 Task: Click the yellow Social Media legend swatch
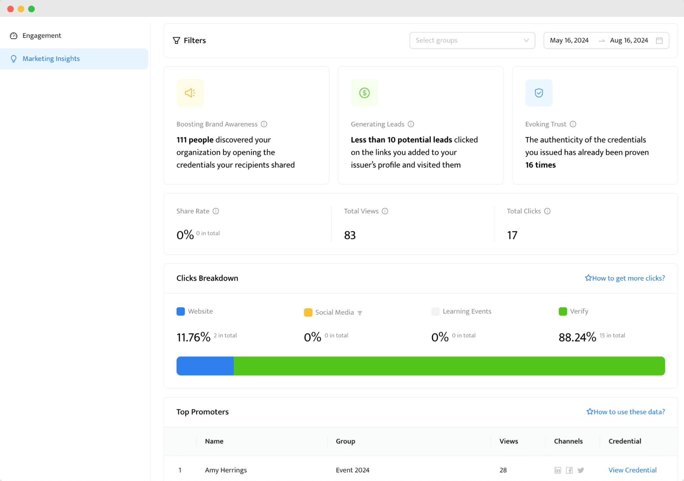coord(308,312)
